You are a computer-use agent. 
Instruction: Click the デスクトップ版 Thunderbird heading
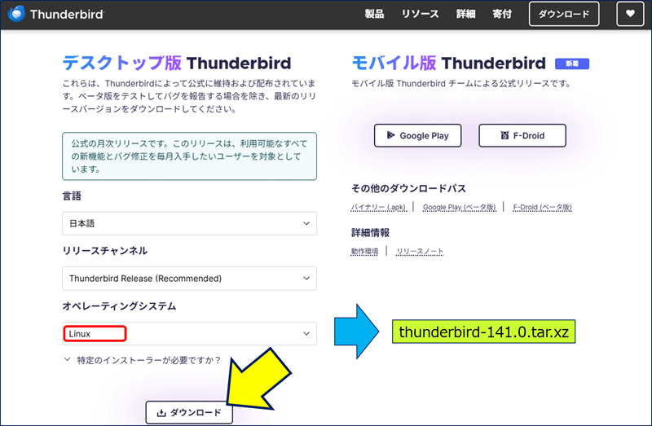pyautogui.click(x=177, y=64)
